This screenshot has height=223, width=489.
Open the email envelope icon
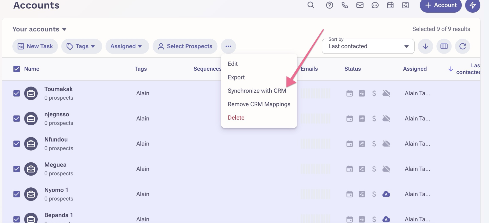pyautogui.click(x=360, y=5)
